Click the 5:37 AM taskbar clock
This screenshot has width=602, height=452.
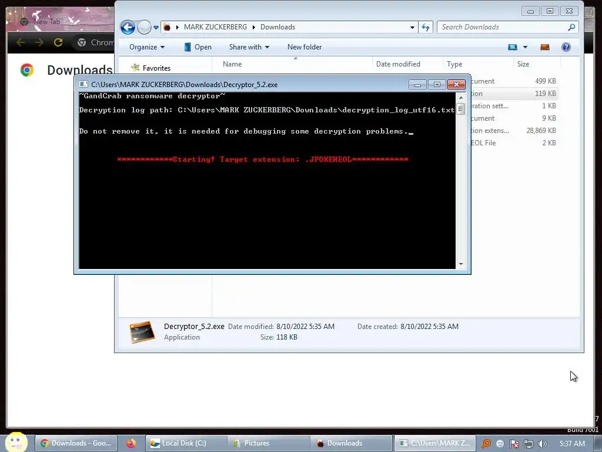(572, 444)
